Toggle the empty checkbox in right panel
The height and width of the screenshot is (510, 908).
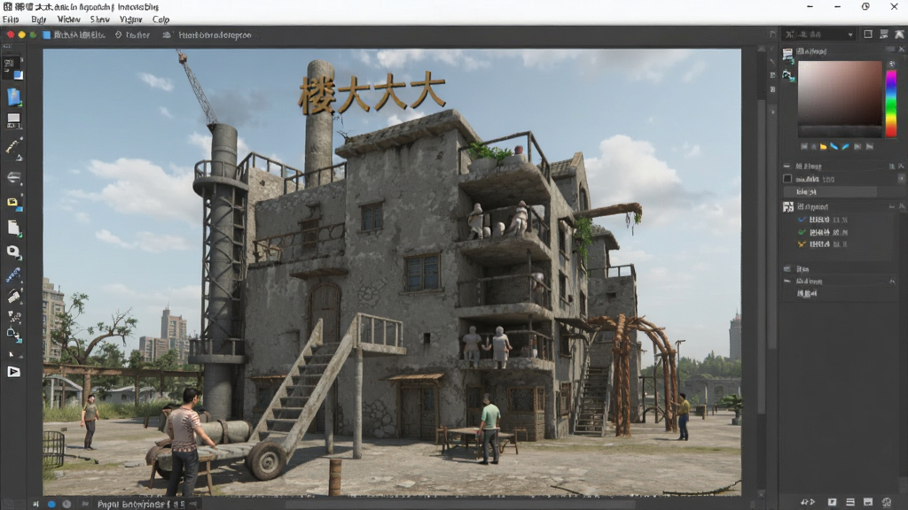(x=787, y=179)
